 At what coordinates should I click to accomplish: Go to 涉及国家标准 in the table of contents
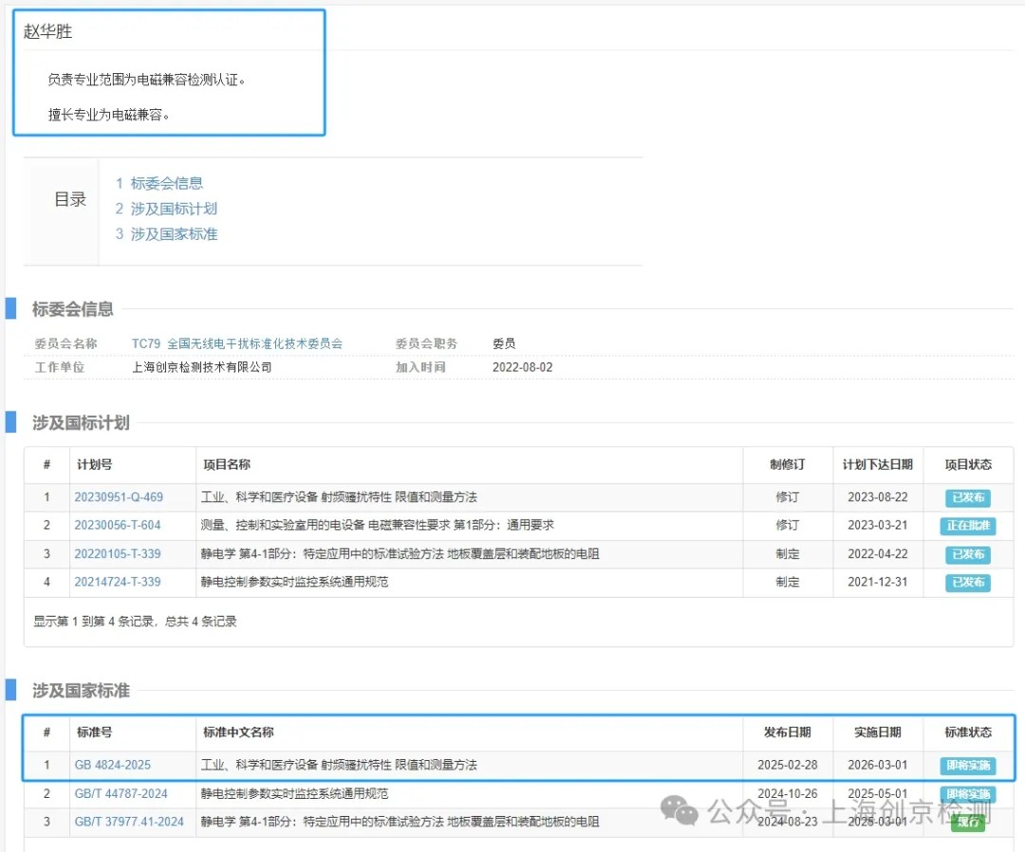pos(174,233)
